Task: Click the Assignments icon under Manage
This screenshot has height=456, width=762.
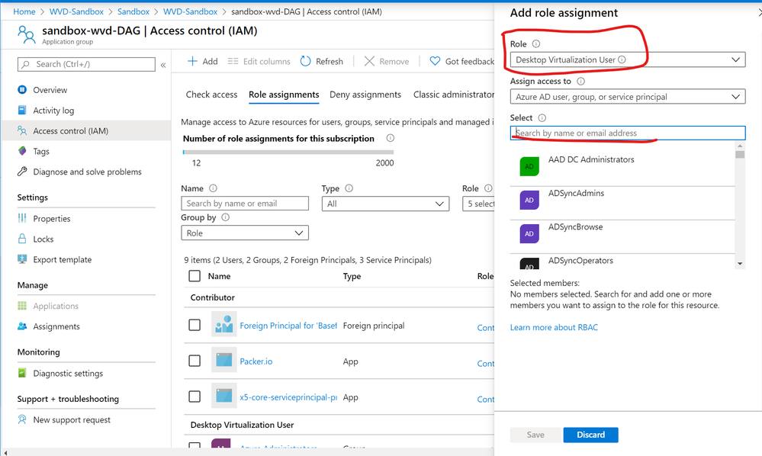Action: pyautogui.click(x=22, y=326)
